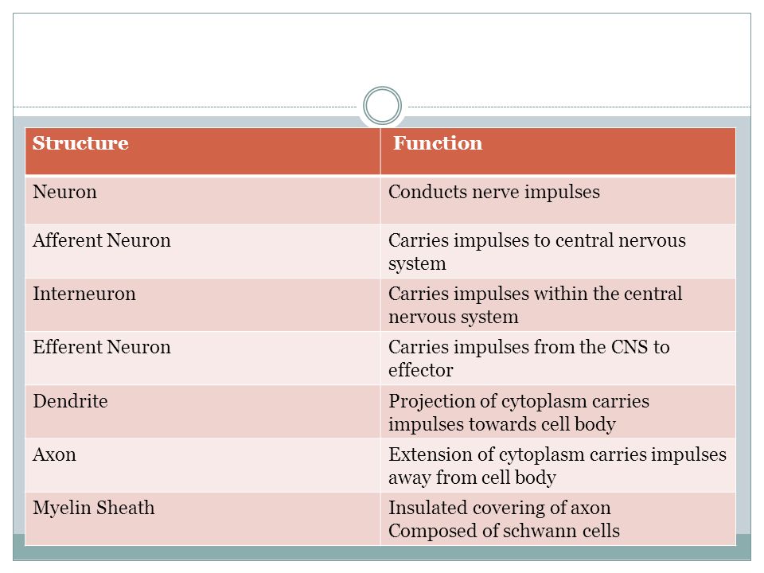The width and height of the screenshot is (764, 573).
Task: Click the Axon structure cell
Action: (x=203, y=466)
